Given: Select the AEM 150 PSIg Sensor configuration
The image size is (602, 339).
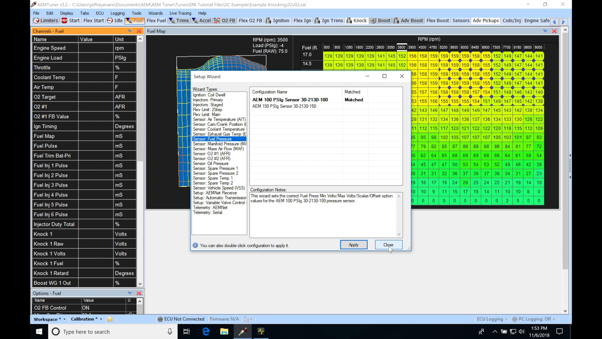Looking at the screenshot, I should (284, 106).
